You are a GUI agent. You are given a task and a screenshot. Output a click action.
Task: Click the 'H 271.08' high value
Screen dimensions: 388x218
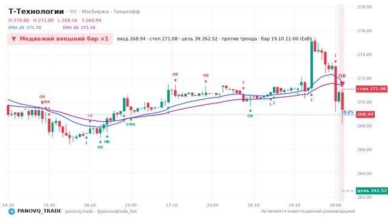point(43,20)
